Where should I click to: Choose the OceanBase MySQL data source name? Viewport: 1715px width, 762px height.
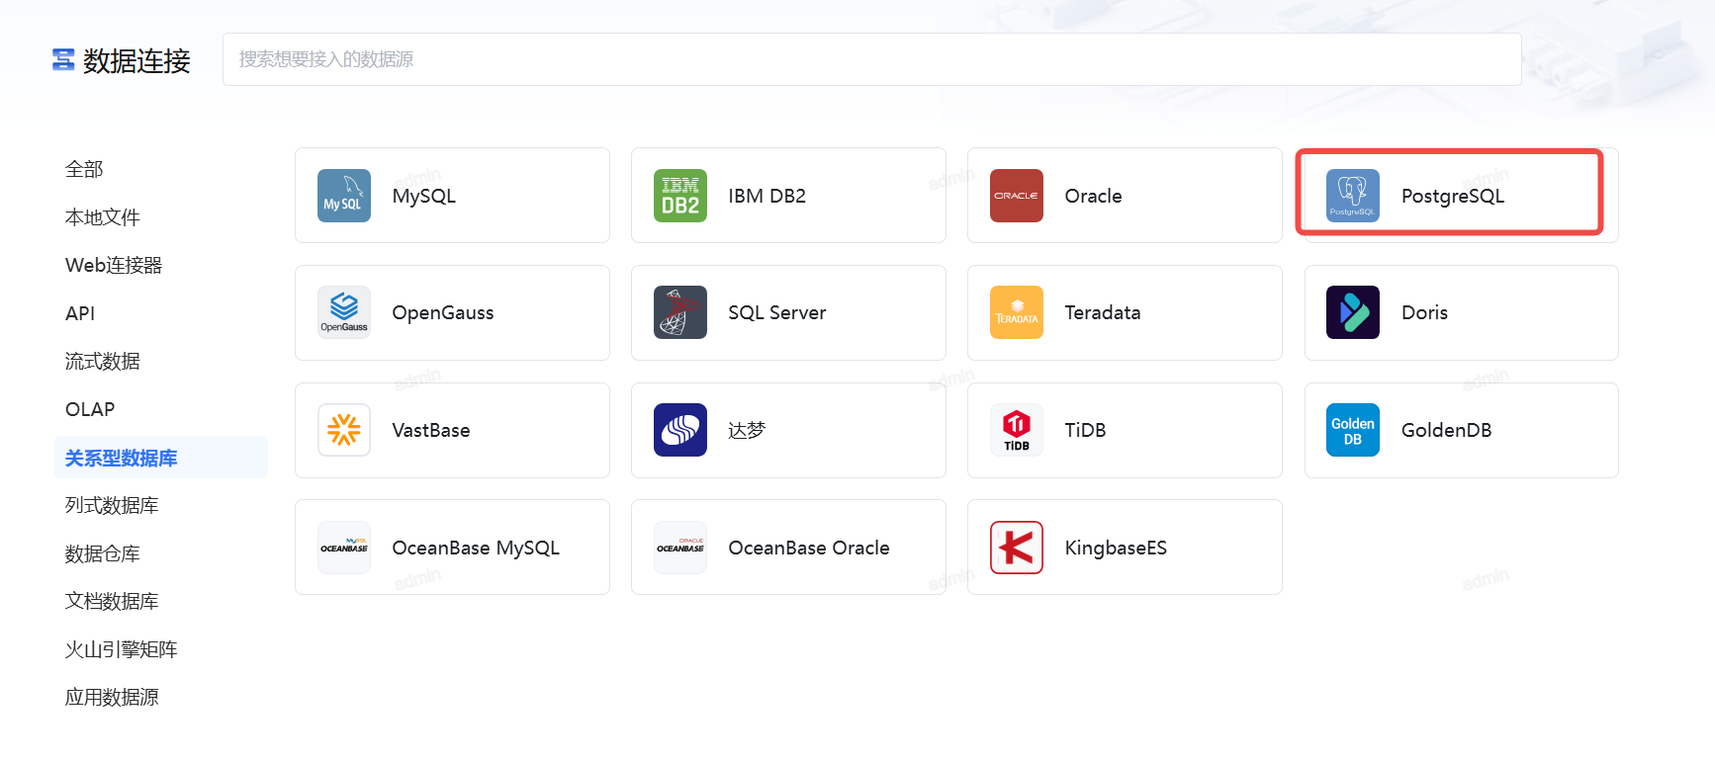[476, 548]
